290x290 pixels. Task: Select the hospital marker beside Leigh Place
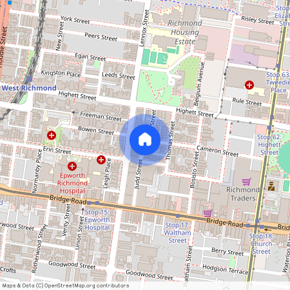pyautogui.click(x=101, y=160)
